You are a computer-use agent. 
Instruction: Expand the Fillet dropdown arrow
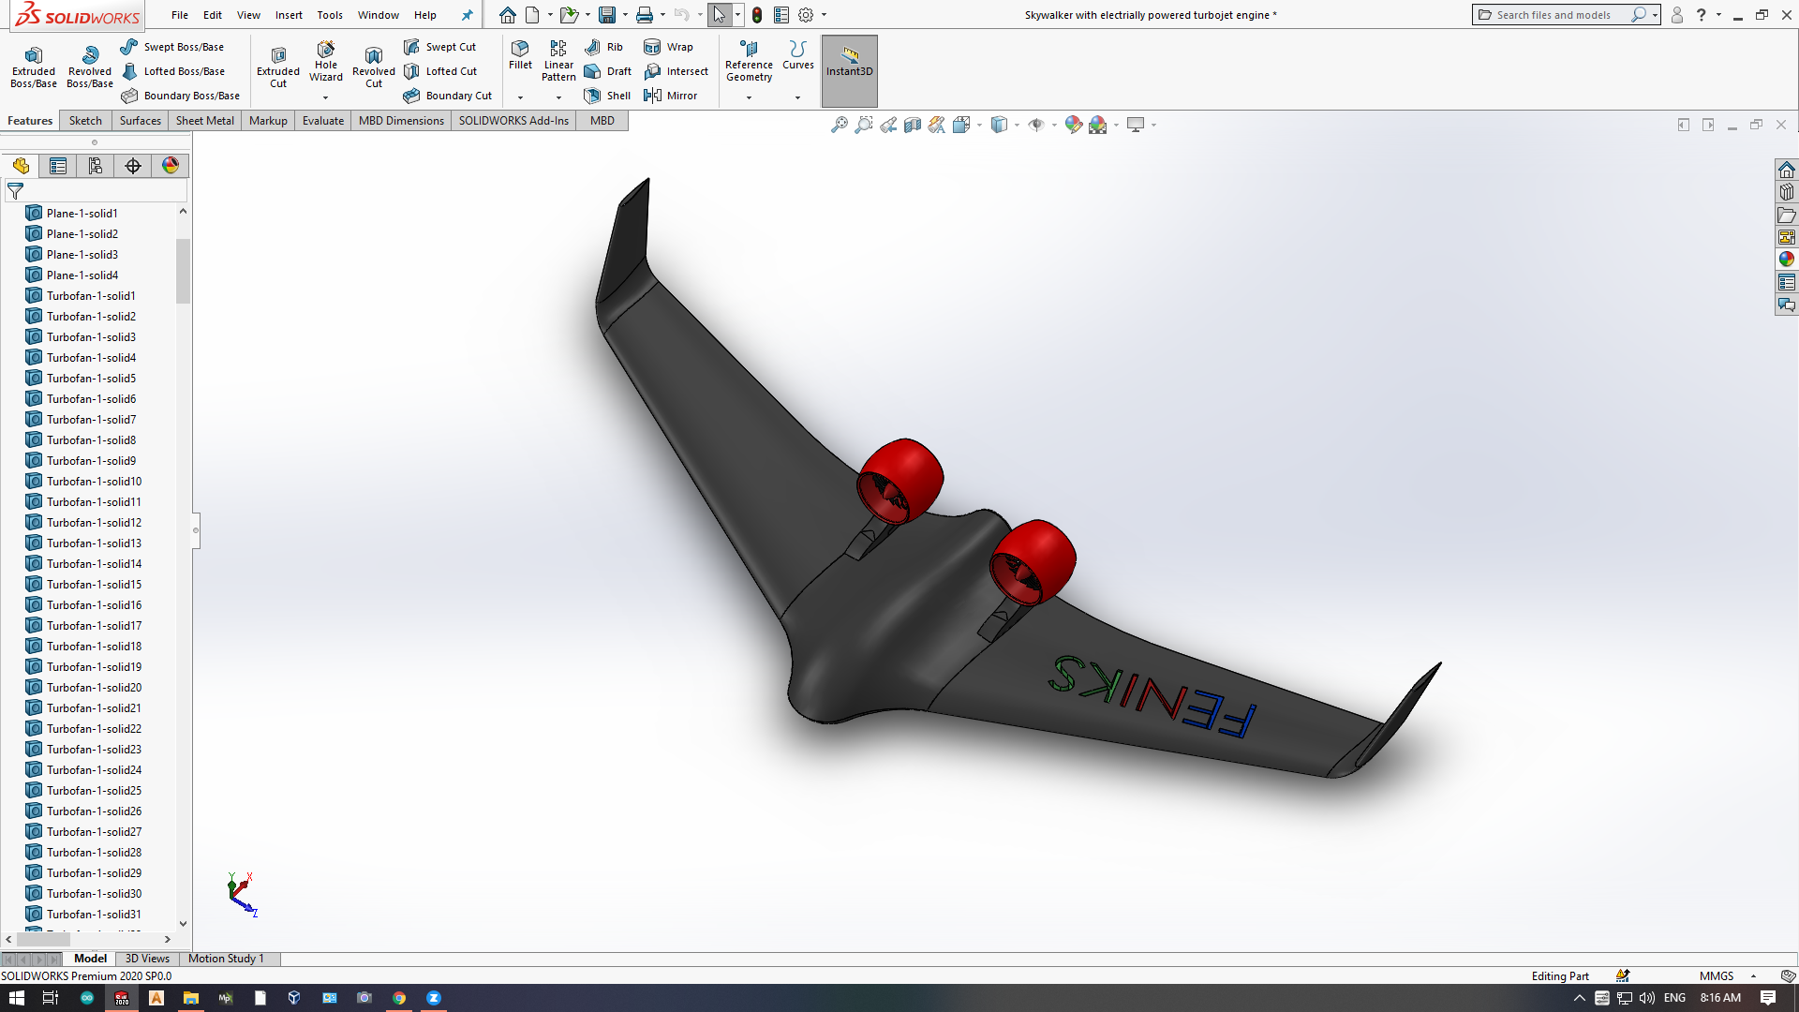point(520,97)
